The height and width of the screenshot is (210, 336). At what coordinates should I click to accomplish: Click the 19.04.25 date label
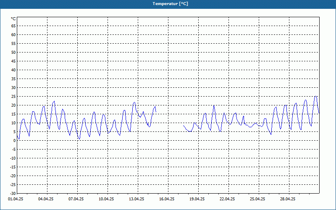[x=197, y=199]
